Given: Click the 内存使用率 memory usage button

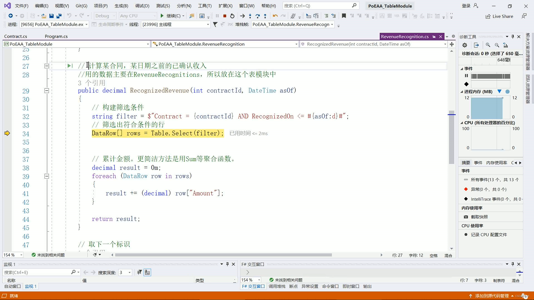Looking at the screenshot, I should pos(496,162).
